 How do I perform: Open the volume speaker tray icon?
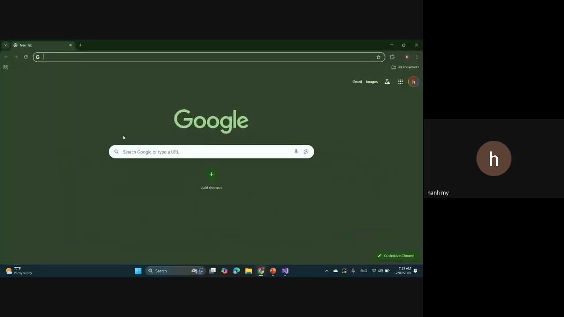[x=381, y=271]
